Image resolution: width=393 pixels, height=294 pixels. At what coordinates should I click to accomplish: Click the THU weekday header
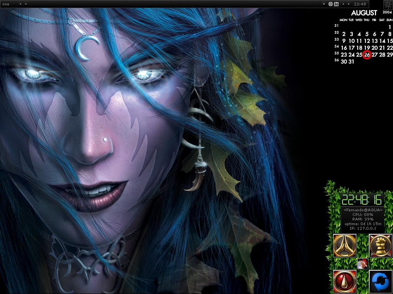tap(367, 20)
